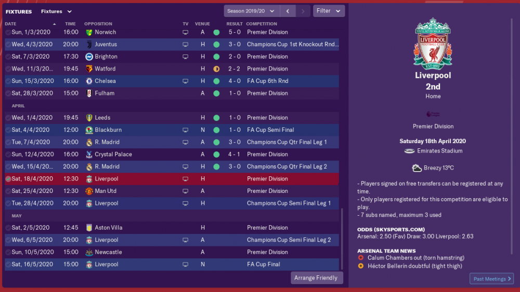Screen dimensions: 520x292
Task: Sort fixtures by the DATE column header
Action: (10, 24)
